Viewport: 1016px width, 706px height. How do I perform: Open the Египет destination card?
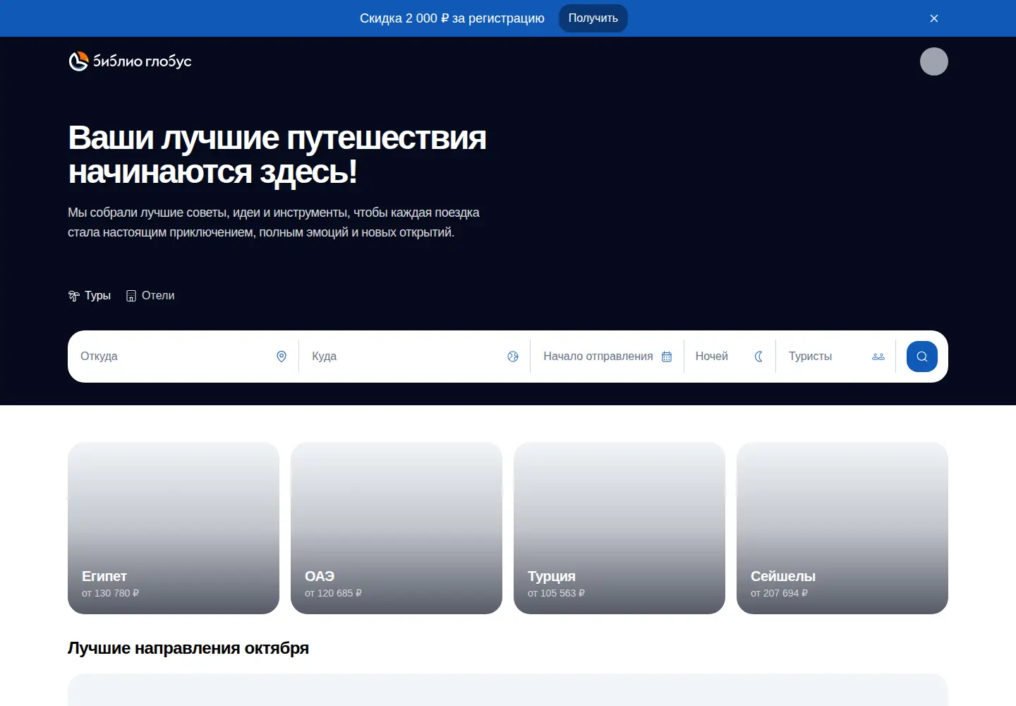174,528
